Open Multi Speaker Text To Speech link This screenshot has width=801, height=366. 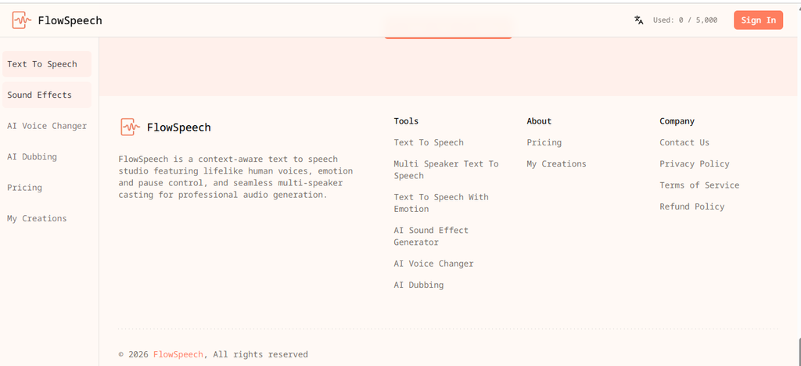point(446,170)
